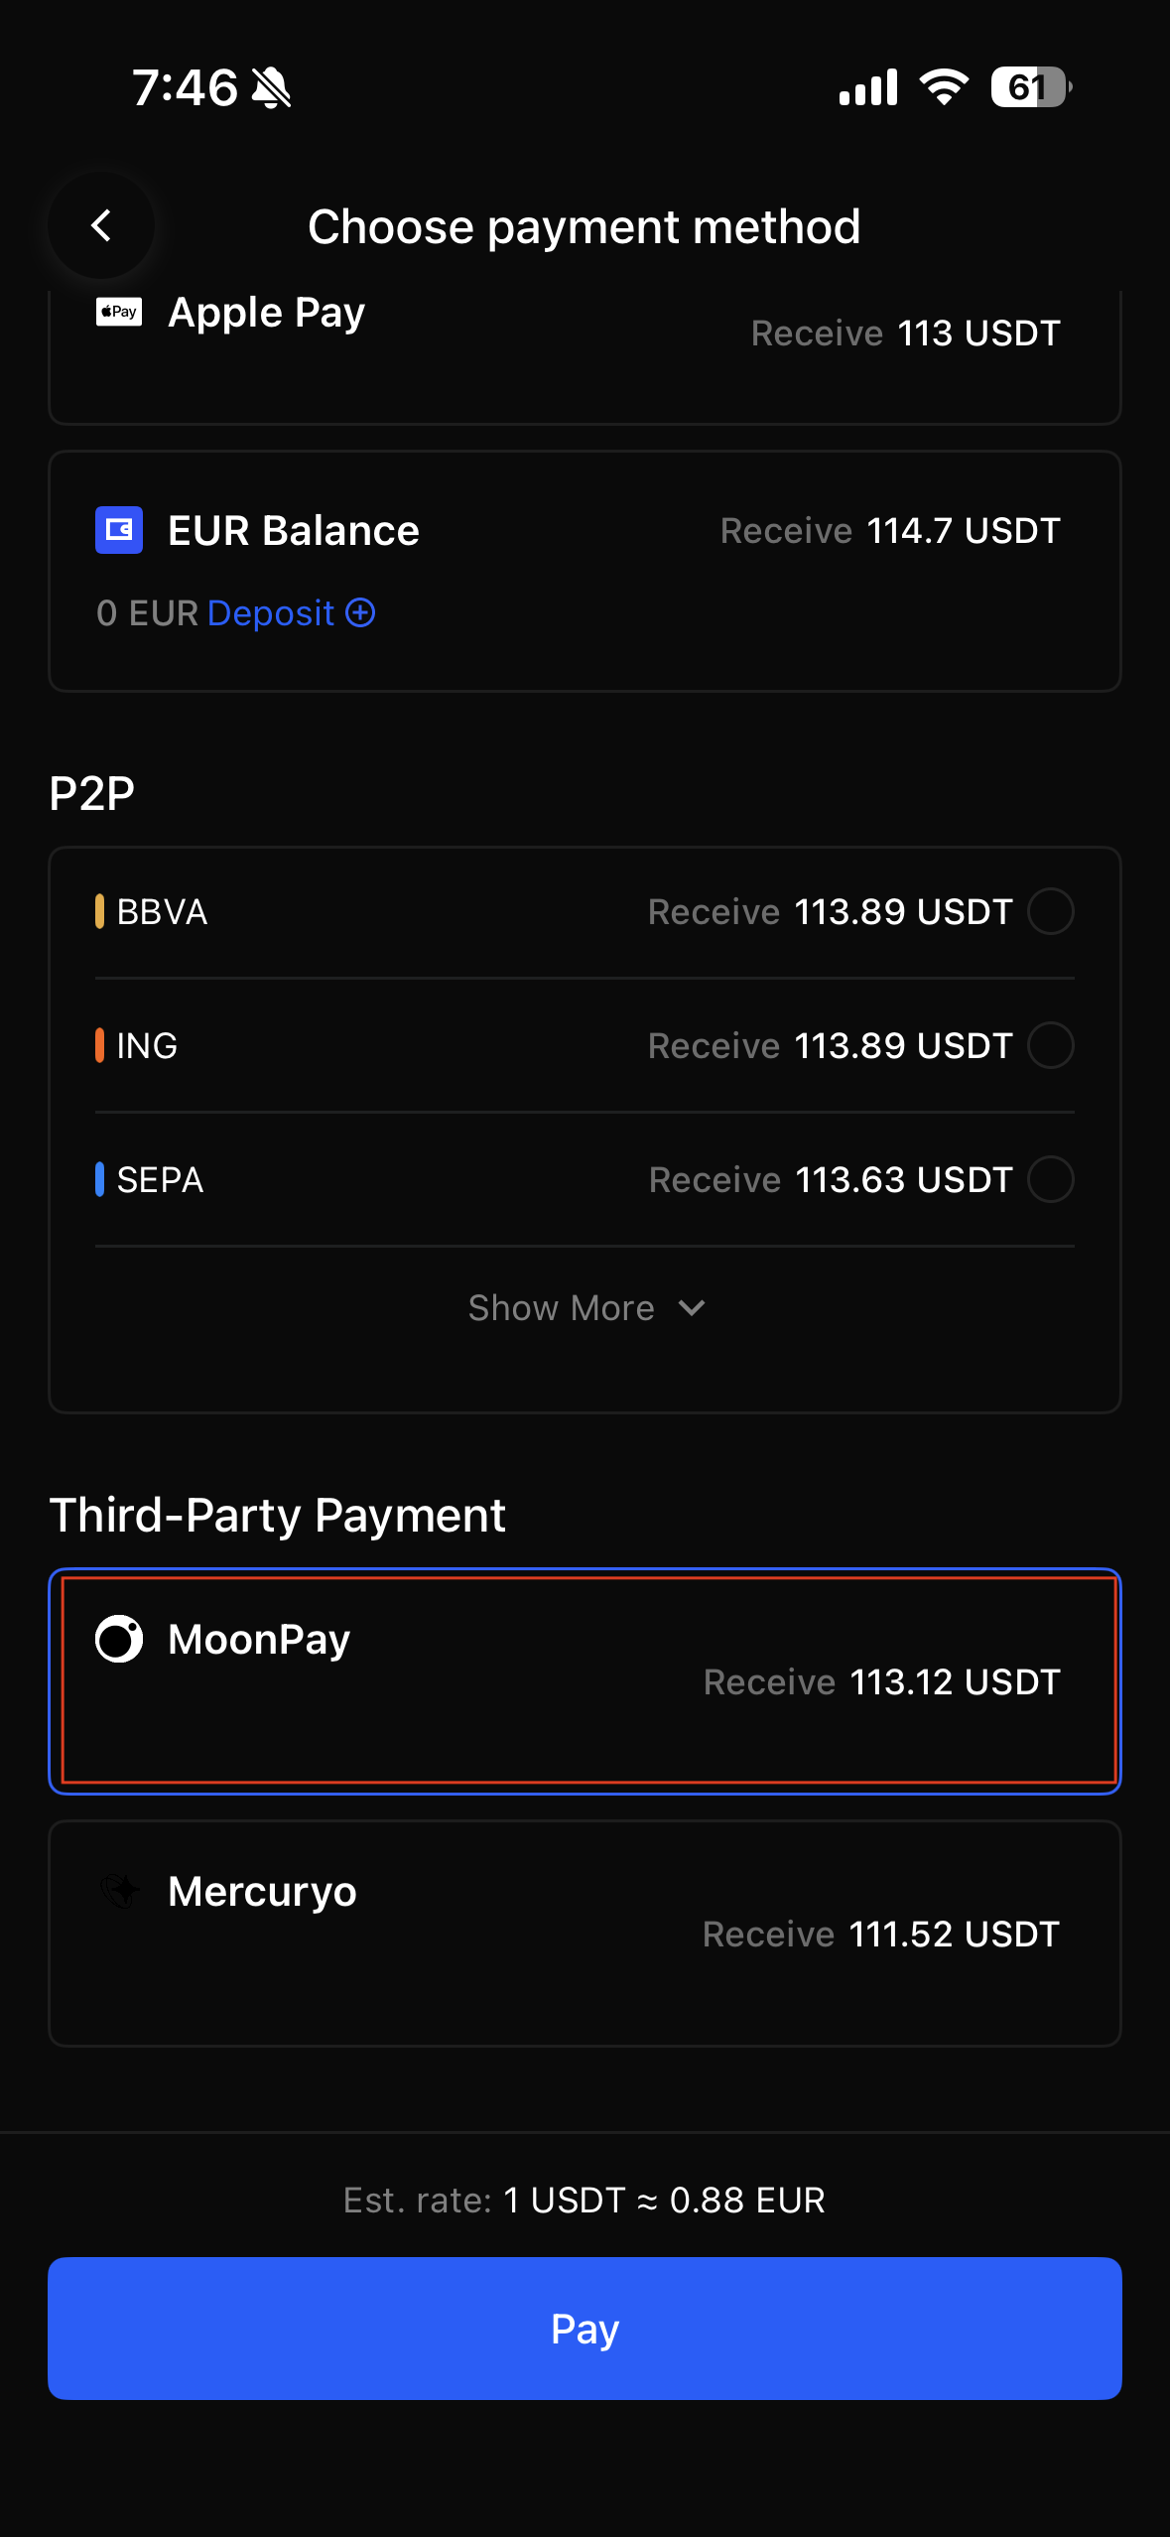
Task: Tap the Mercuryo logo icon
Action: [119, 1891]
